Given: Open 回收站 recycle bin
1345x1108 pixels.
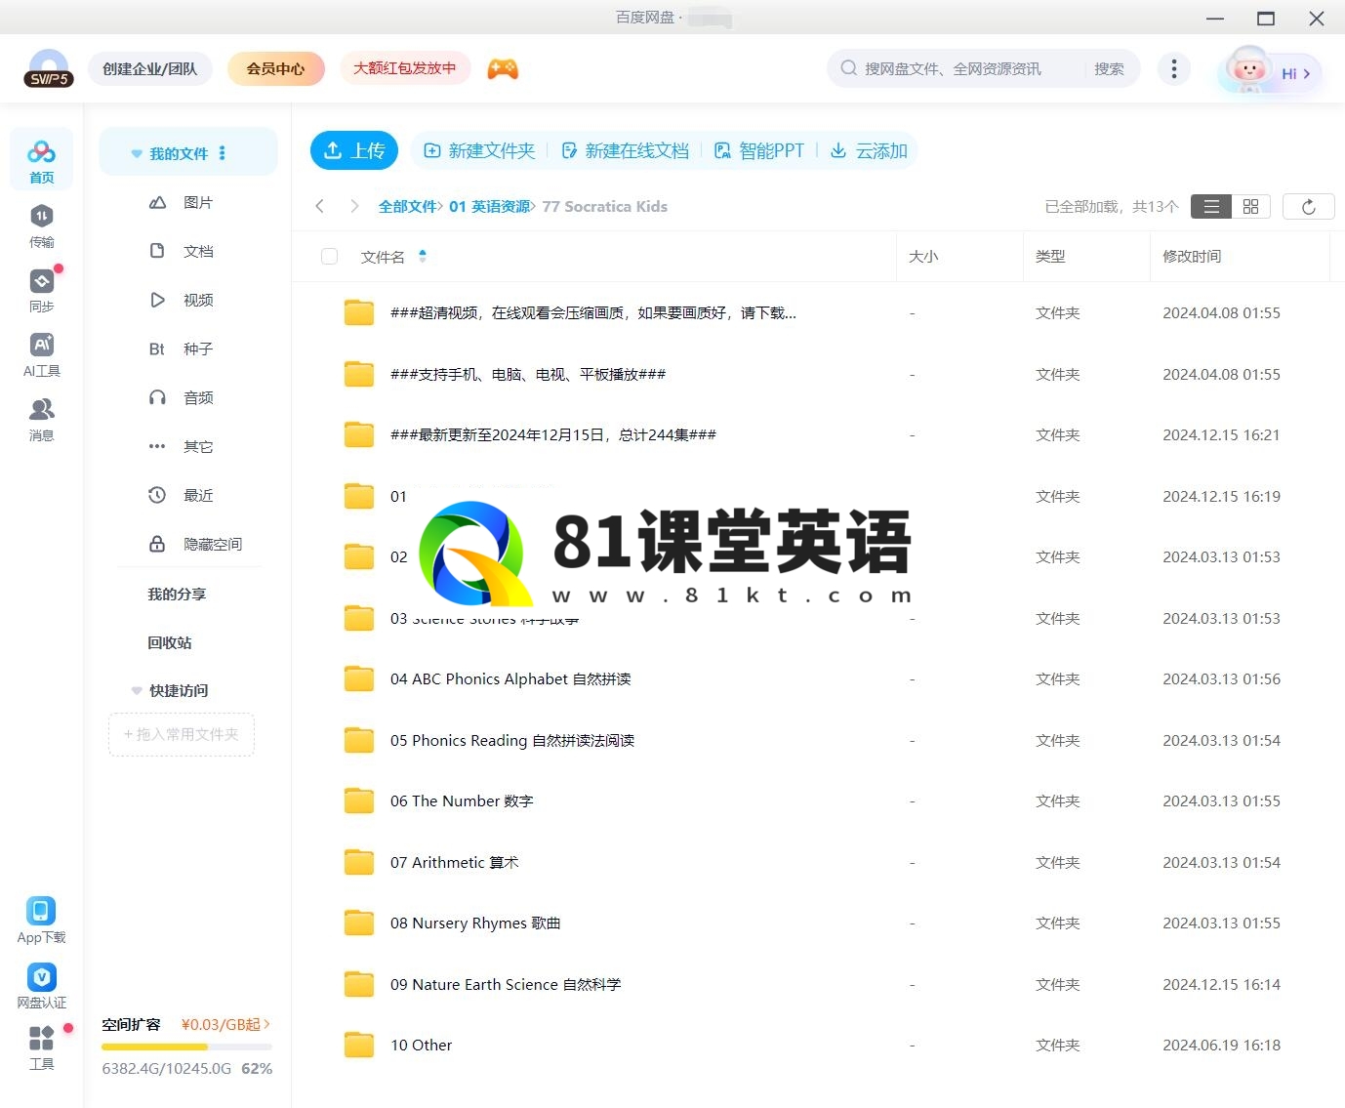Looking at the screenshot, I should tap(169, 642).
